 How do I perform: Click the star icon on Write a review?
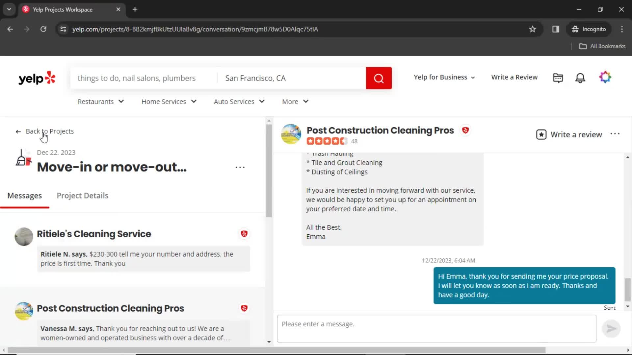pos(541,134)
